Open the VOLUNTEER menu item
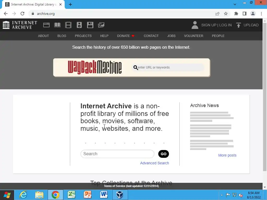 194,36
